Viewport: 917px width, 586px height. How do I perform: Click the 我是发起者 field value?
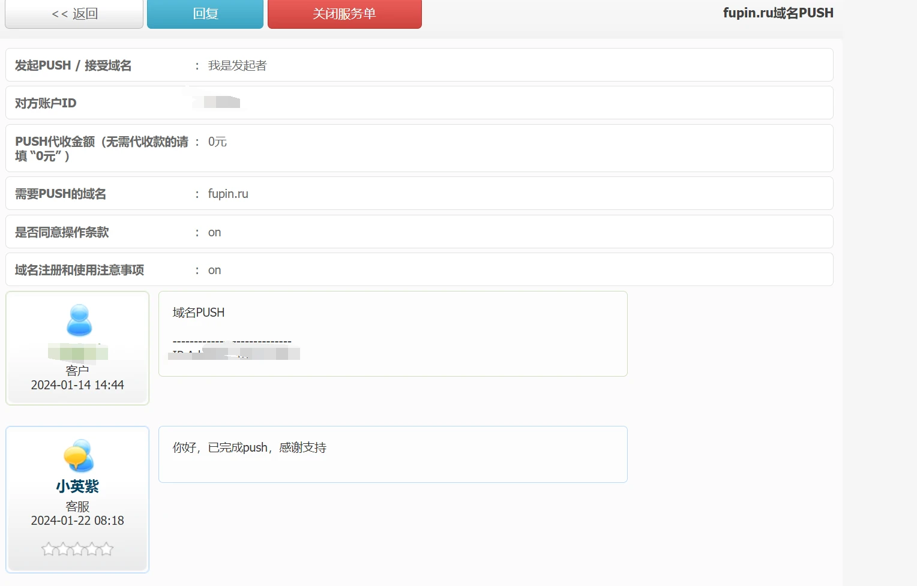pyautogui.click(x=237, y=65)
